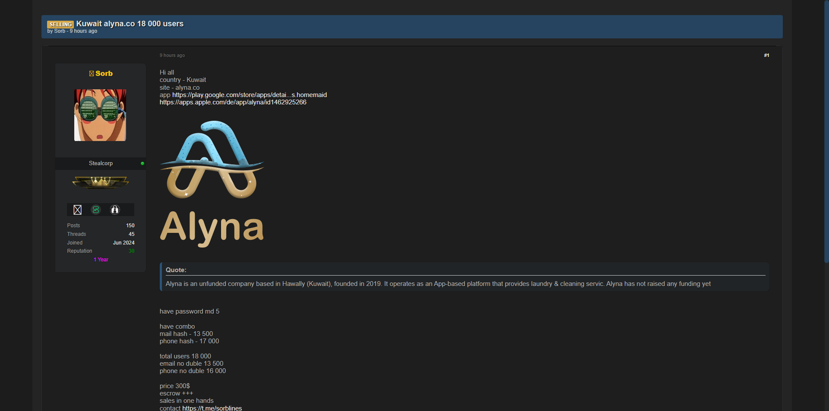Click the page's vertical scrollbar
Viewport: 829px width, 411px height.
(x=826, y=129)
